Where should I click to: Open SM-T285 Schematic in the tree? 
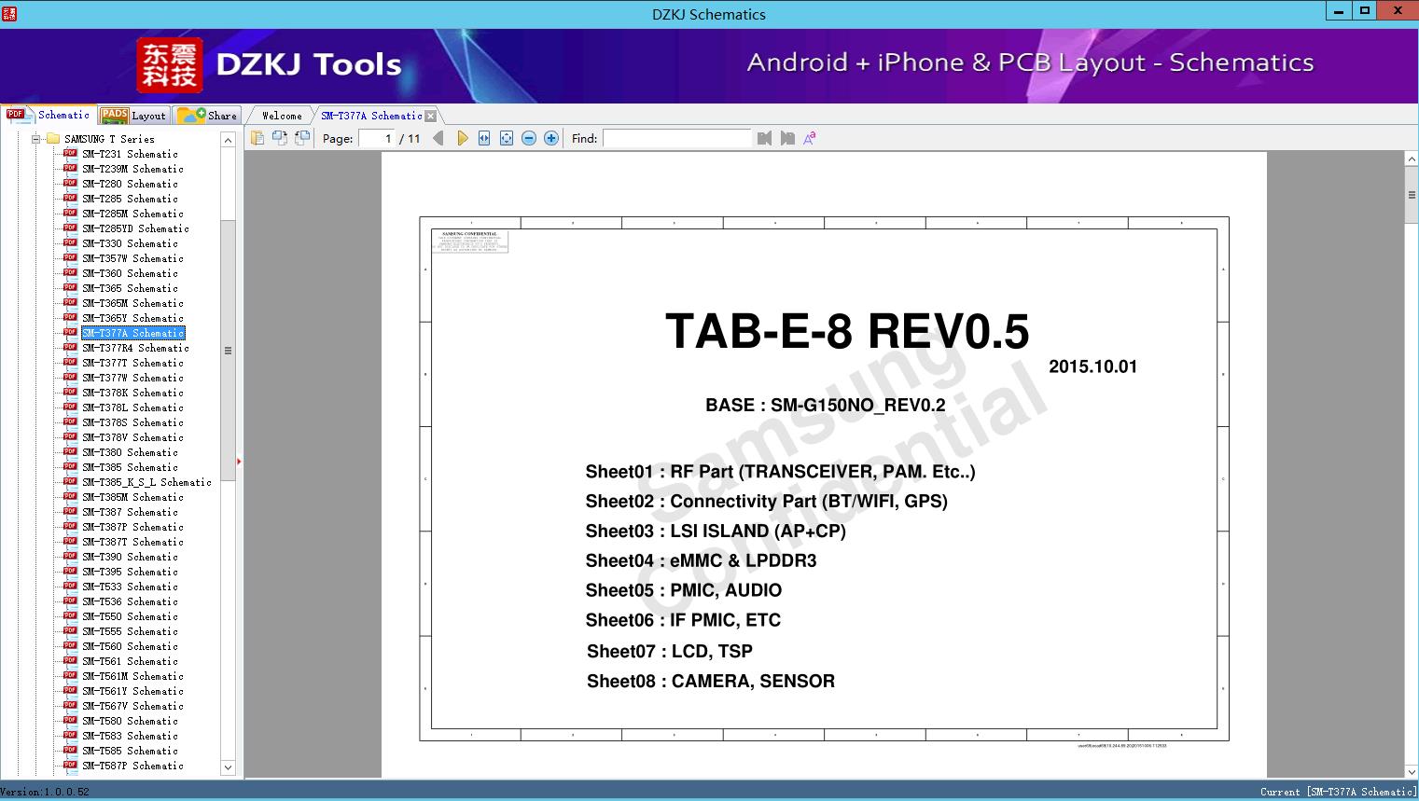(130, 199)
